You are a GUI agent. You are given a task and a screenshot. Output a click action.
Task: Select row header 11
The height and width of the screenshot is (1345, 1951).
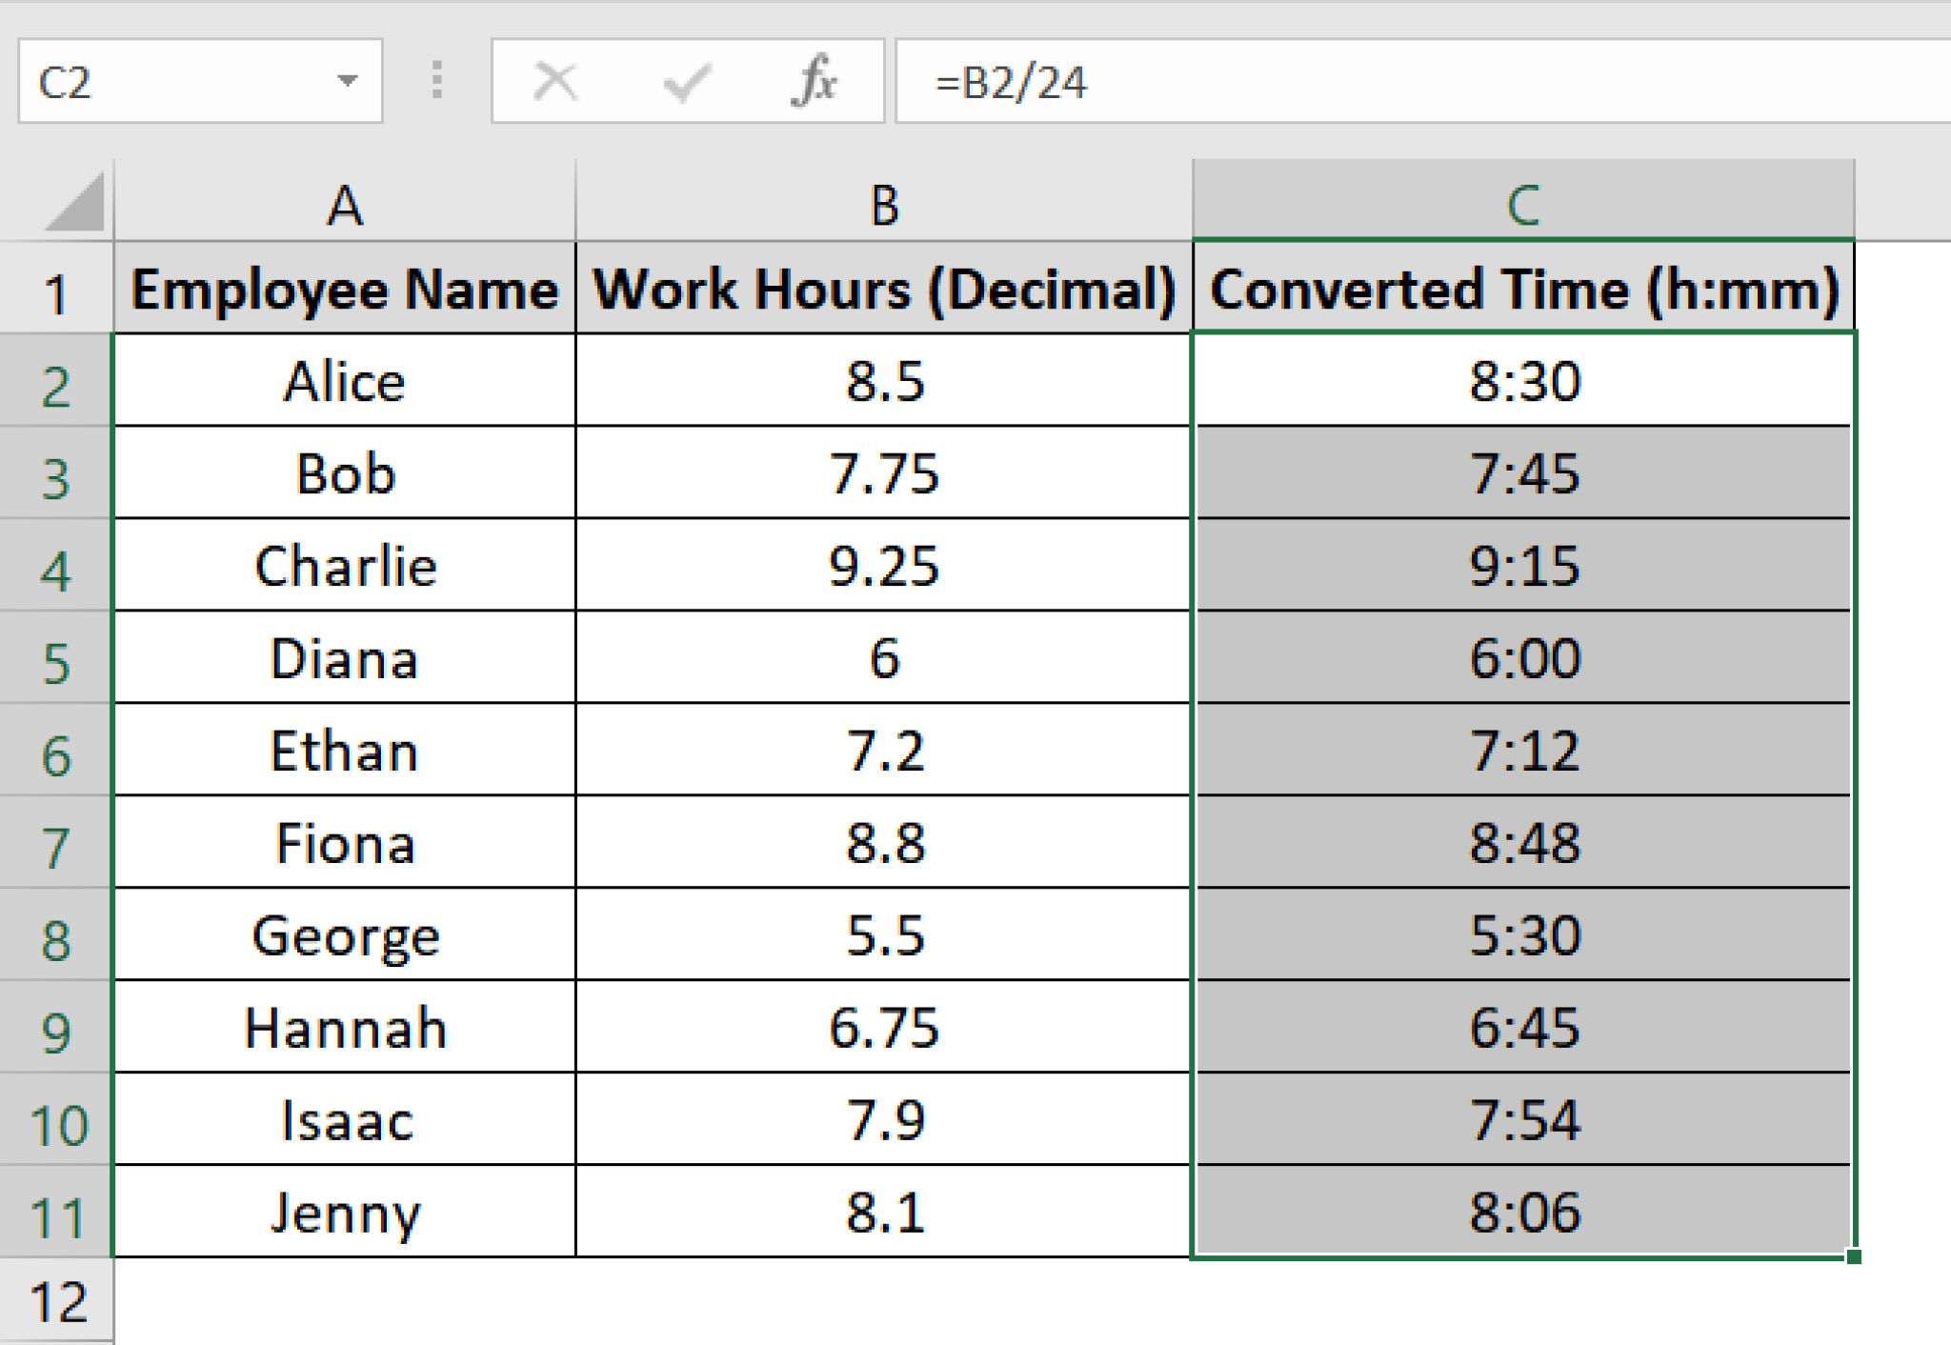coord(59,1212)
